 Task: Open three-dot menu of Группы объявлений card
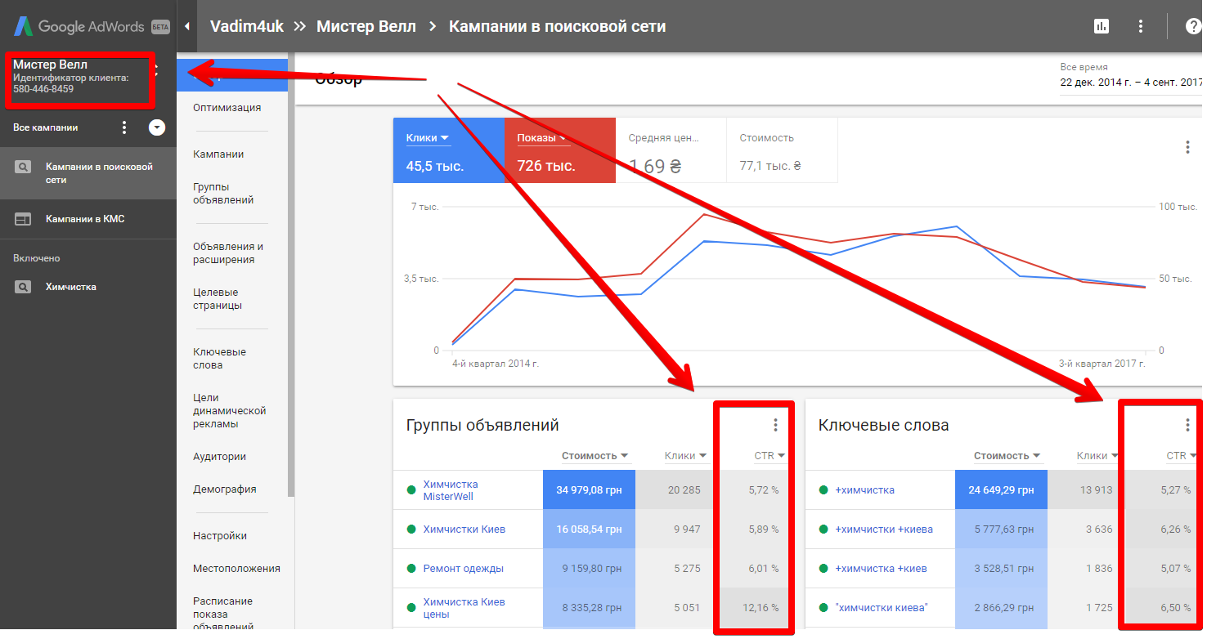point(775,425)
